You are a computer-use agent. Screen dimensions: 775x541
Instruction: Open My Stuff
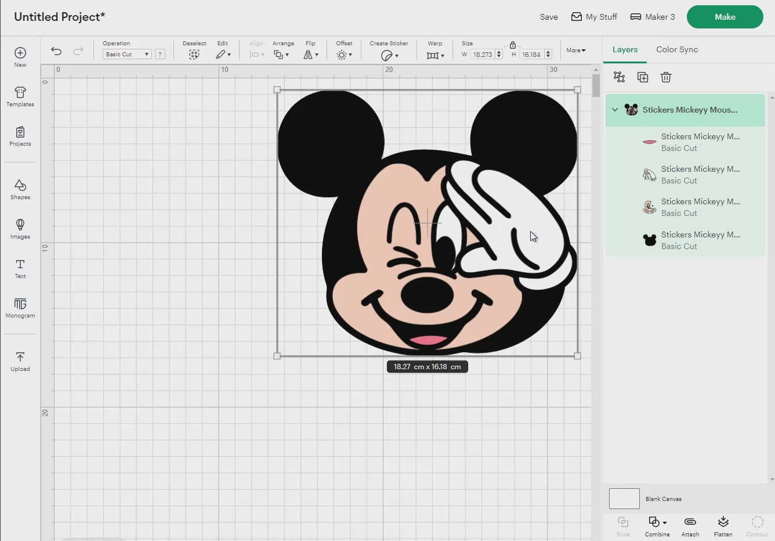pyautogui.click(x=594, y=17)
